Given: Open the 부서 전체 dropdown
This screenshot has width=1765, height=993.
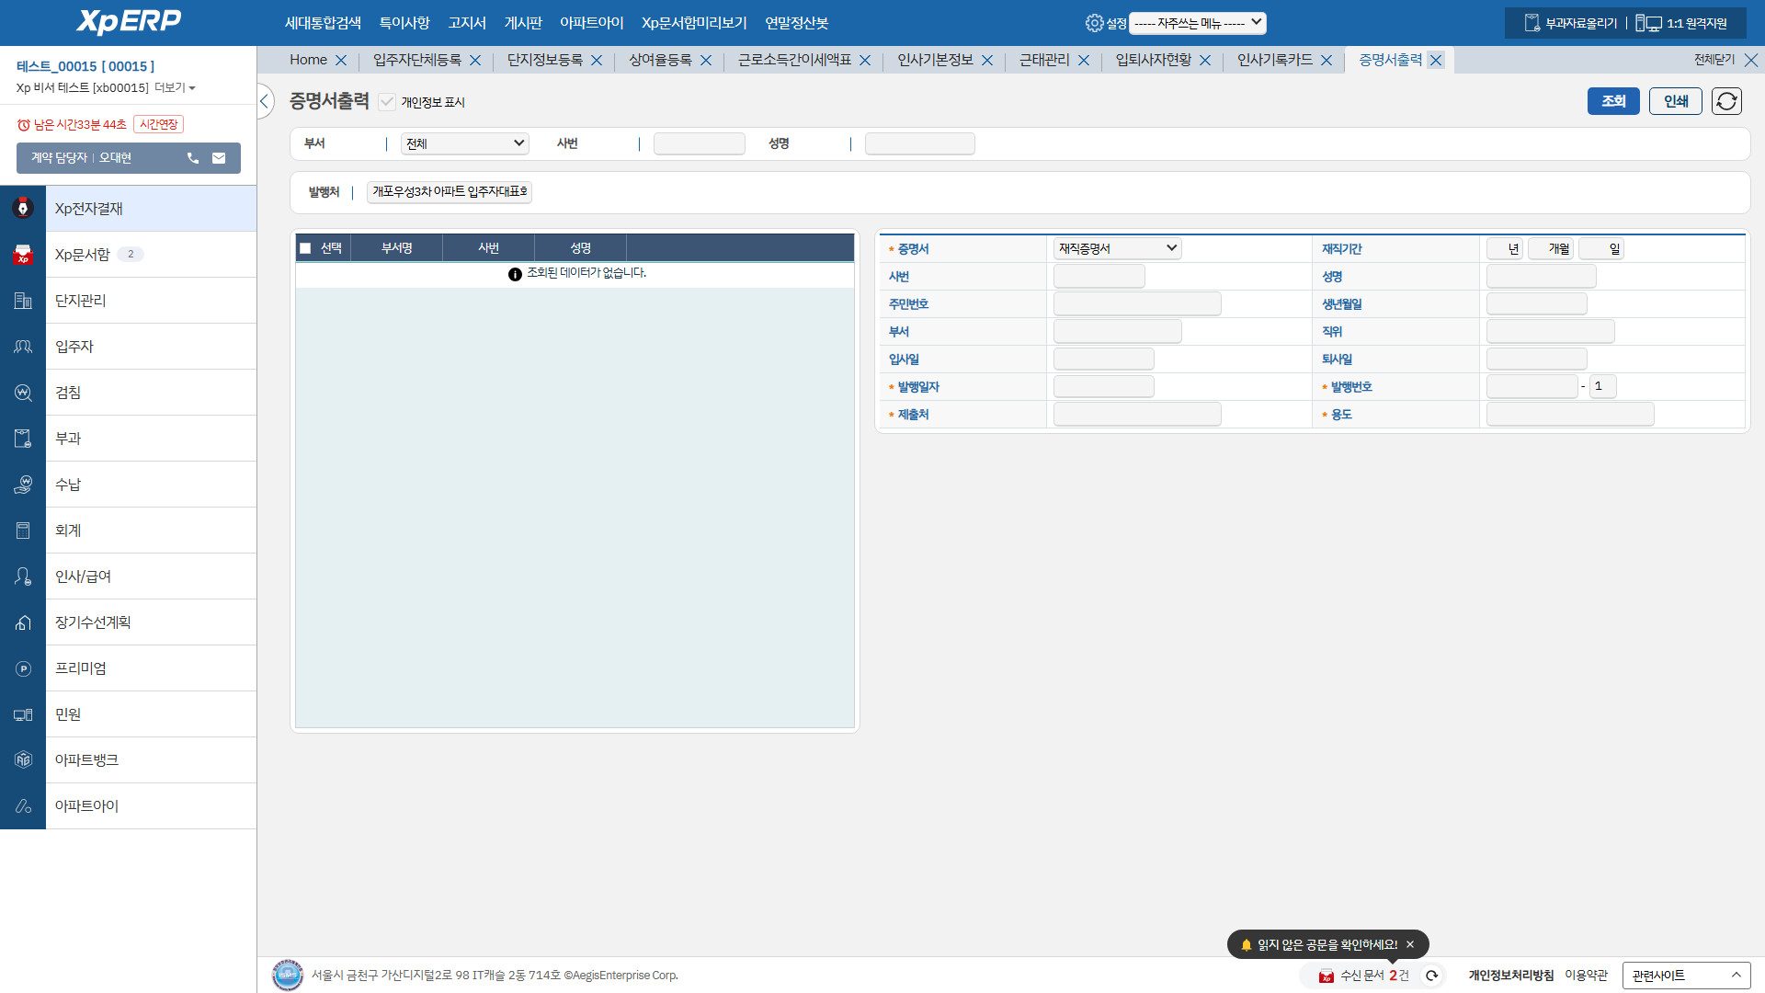Looking at the screenshot, I should click(464, 143).
